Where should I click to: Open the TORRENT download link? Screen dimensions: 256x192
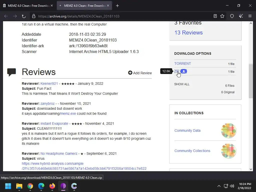182,63
